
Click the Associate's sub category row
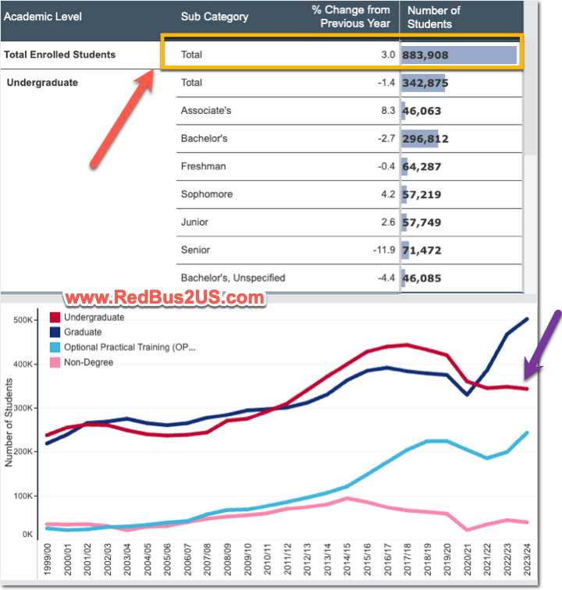[x=206, y=111]
